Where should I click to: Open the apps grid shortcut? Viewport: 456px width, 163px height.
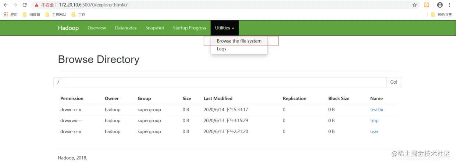tap(6, 15)
